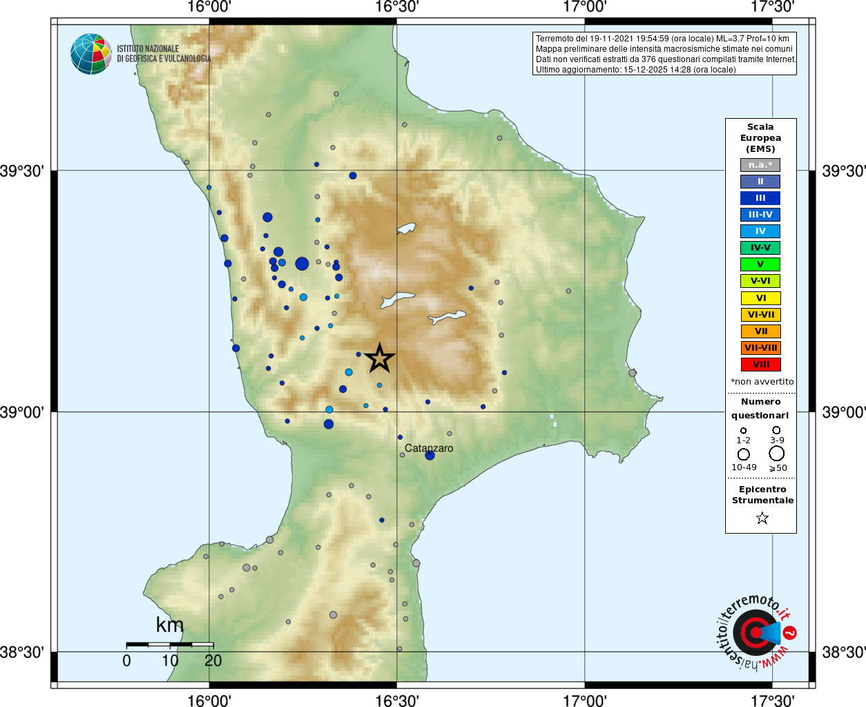Click the blue marker at Catanzaro
Viewport: 866px width, 707px height.
(x=430, y=456)
